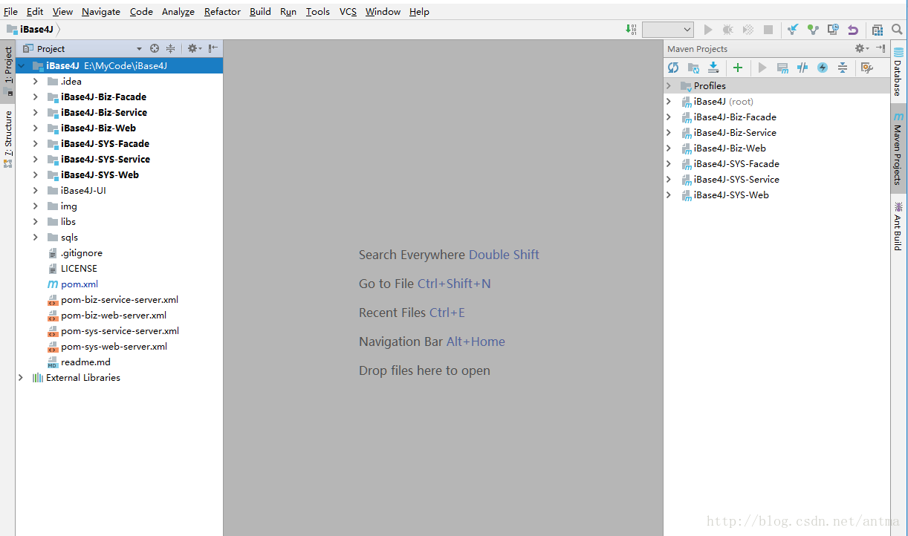The width and height of the screenshot is (908, 536).
Task: Toggle the Structure side tab
Action: (x=8, y=139)
